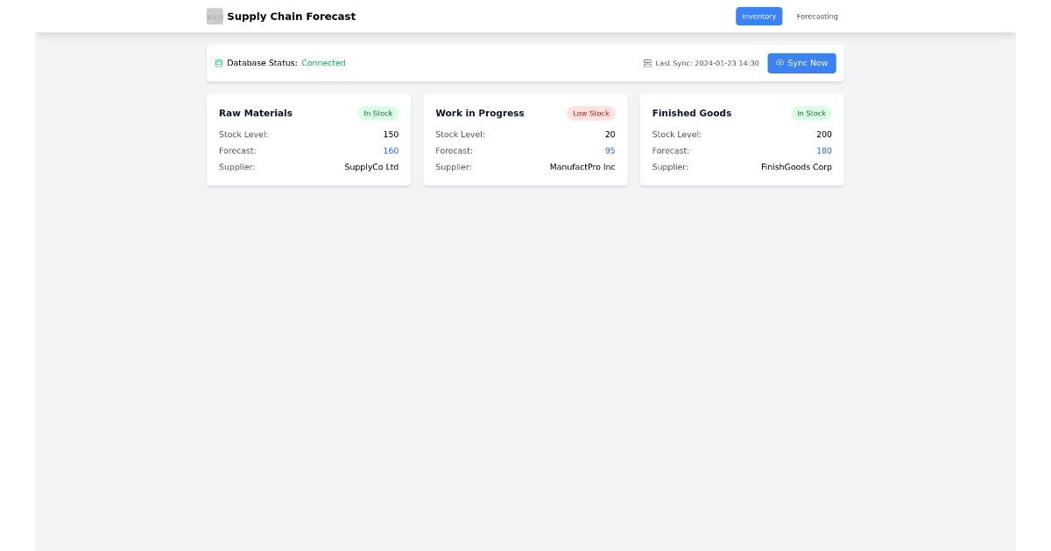
Task: Switch to the Forecasting tab
Action: point(816,16)
